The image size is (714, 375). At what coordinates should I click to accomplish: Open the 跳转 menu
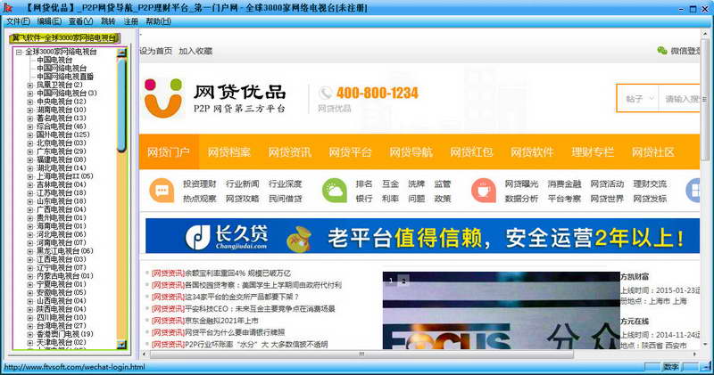click(108, 21)
